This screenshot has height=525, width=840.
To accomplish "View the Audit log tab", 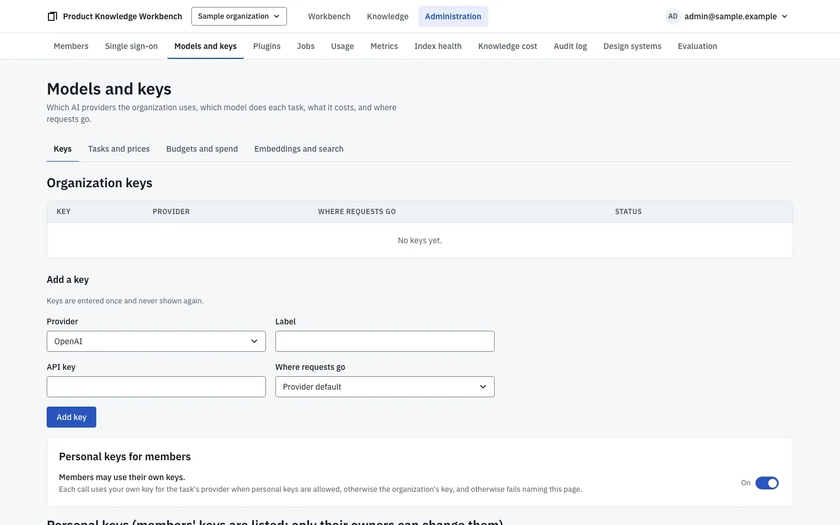I will coord(570,46).
